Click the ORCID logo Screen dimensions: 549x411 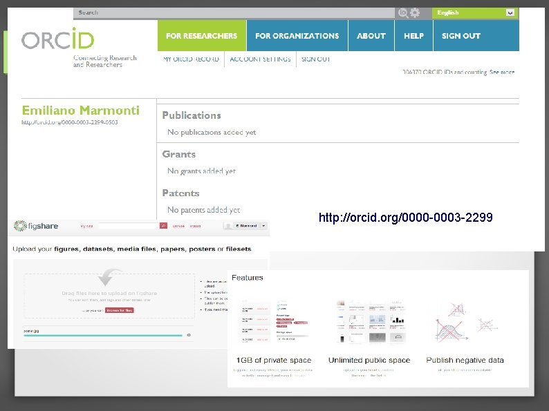pos(58,39)
